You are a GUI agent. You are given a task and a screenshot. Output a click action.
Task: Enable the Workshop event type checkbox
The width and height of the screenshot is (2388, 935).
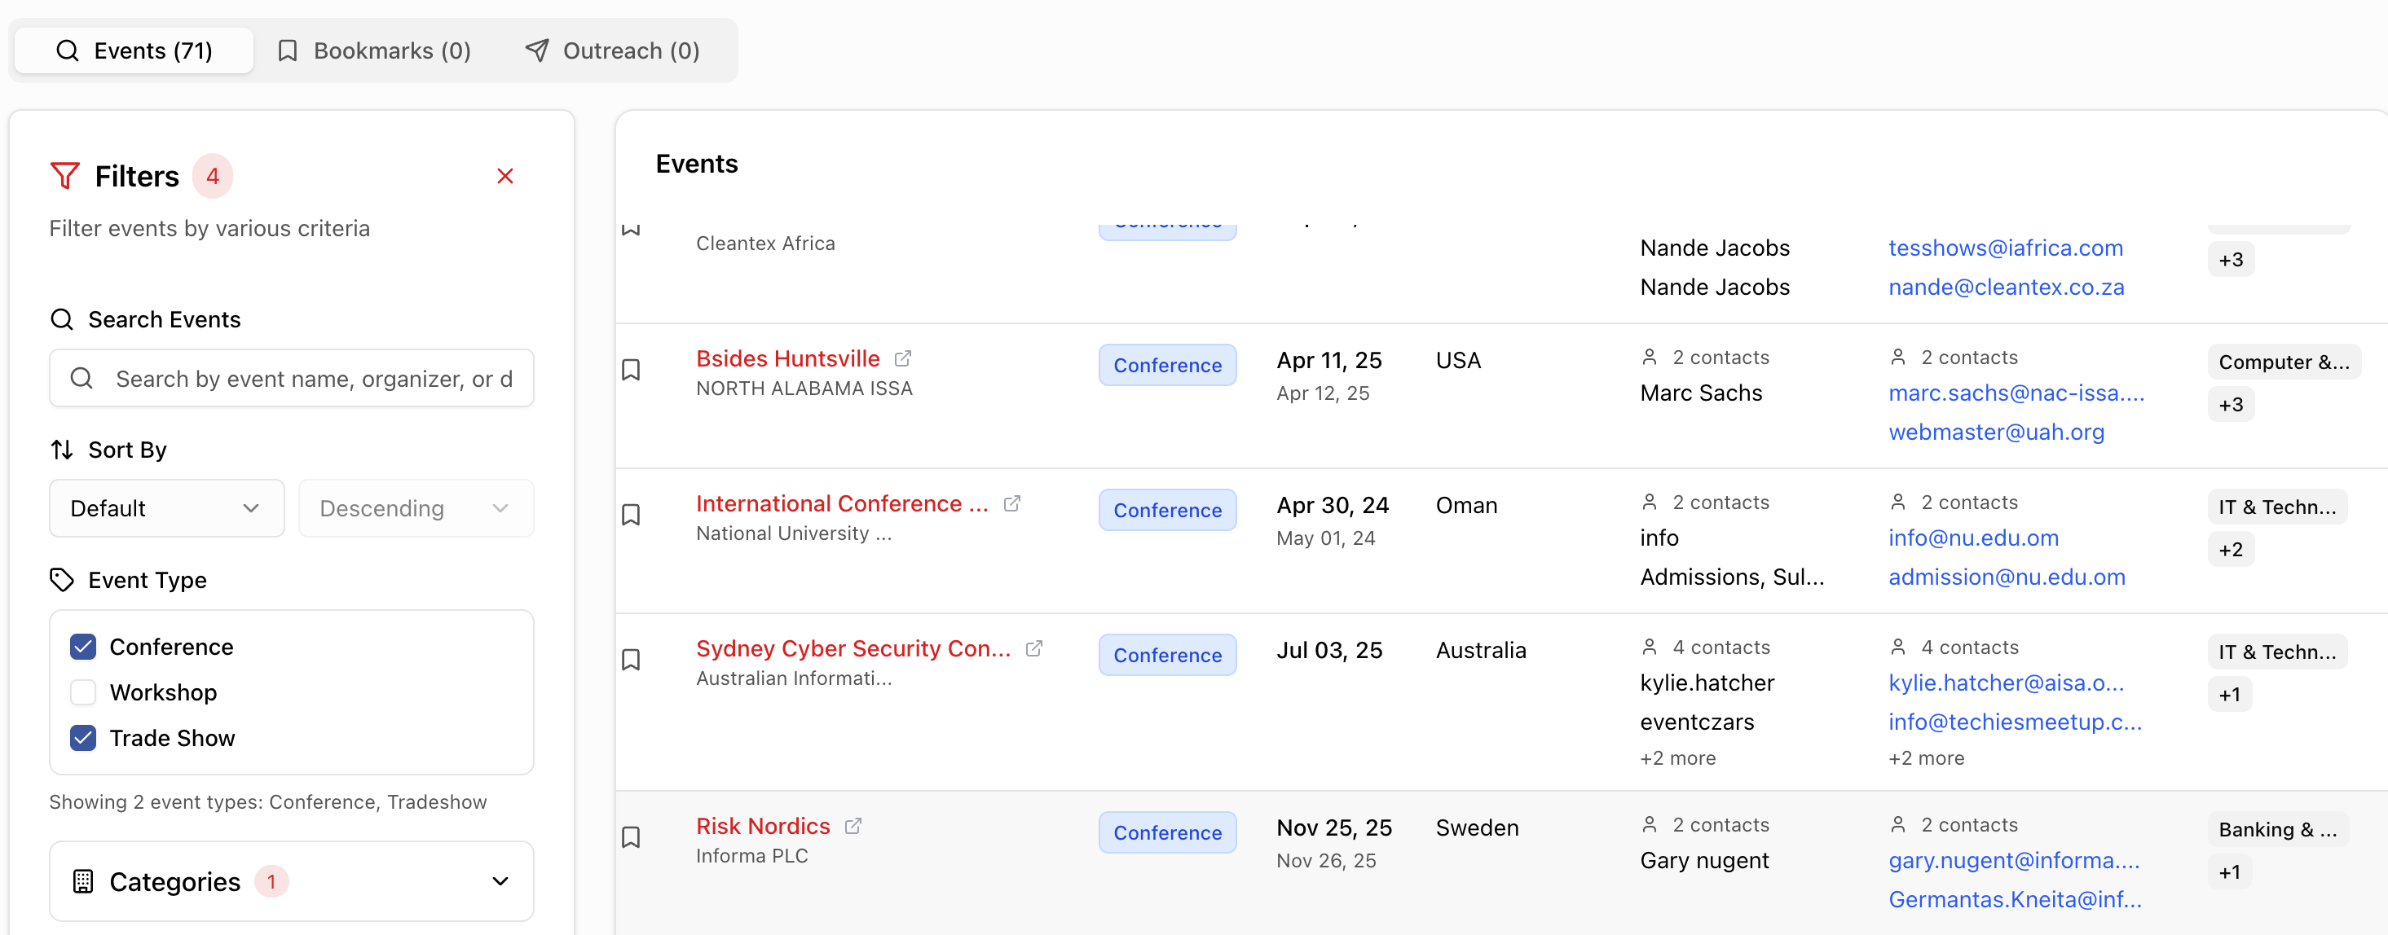(x=83, y=692)
